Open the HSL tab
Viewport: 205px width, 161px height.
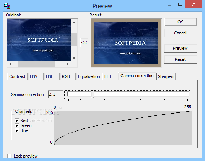tap(52, 76)
